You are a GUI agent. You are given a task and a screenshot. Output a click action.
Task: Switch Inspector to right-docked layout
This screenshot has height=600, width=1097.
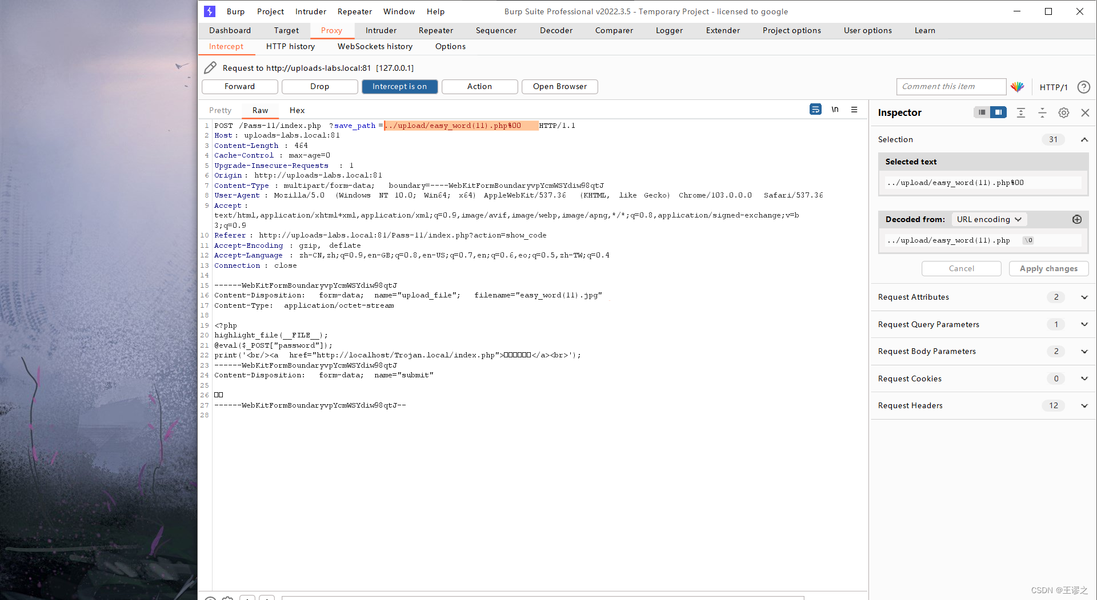998,112
